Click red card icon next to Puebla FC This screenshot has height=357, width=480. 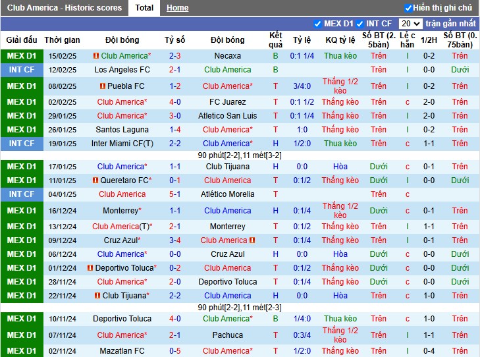click(103, 86)
